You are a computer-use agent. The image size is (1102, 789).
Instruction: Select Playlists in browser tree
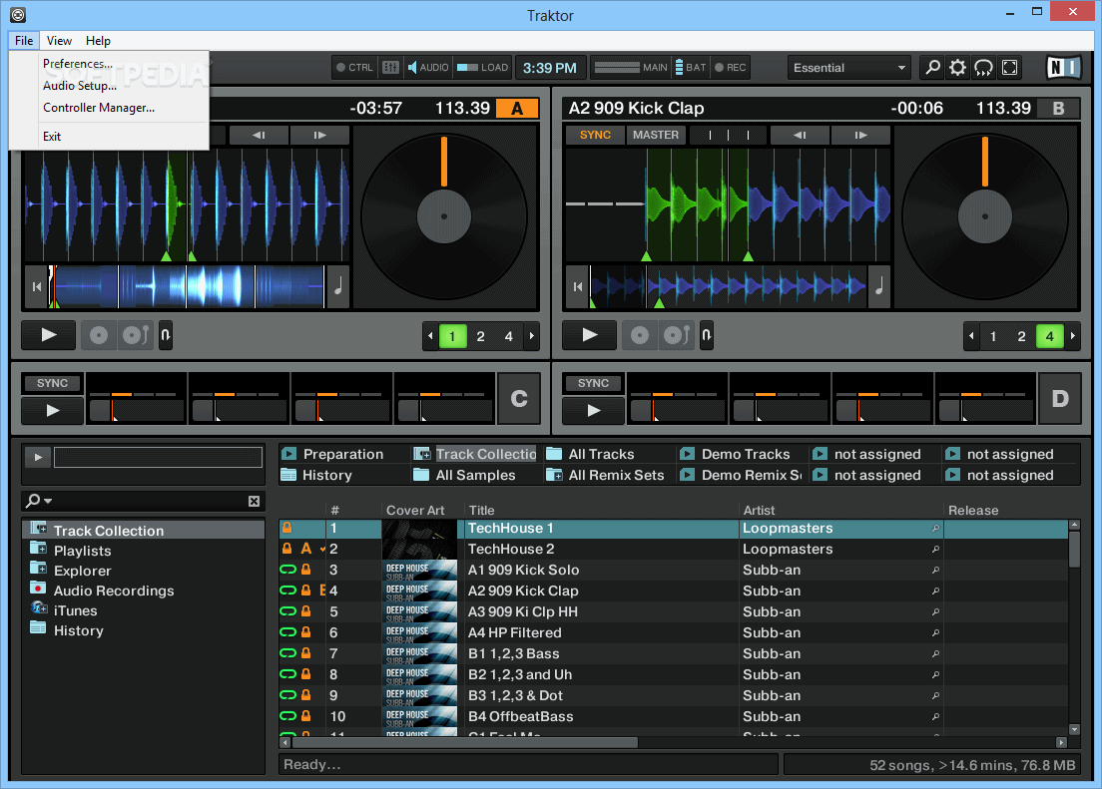83,551
